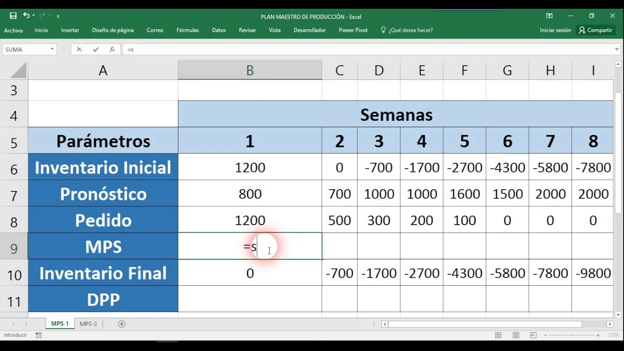The height and width of the screenshot is (351, 624).
Task: Select Page Layout view in status bar
Action: 516,335
